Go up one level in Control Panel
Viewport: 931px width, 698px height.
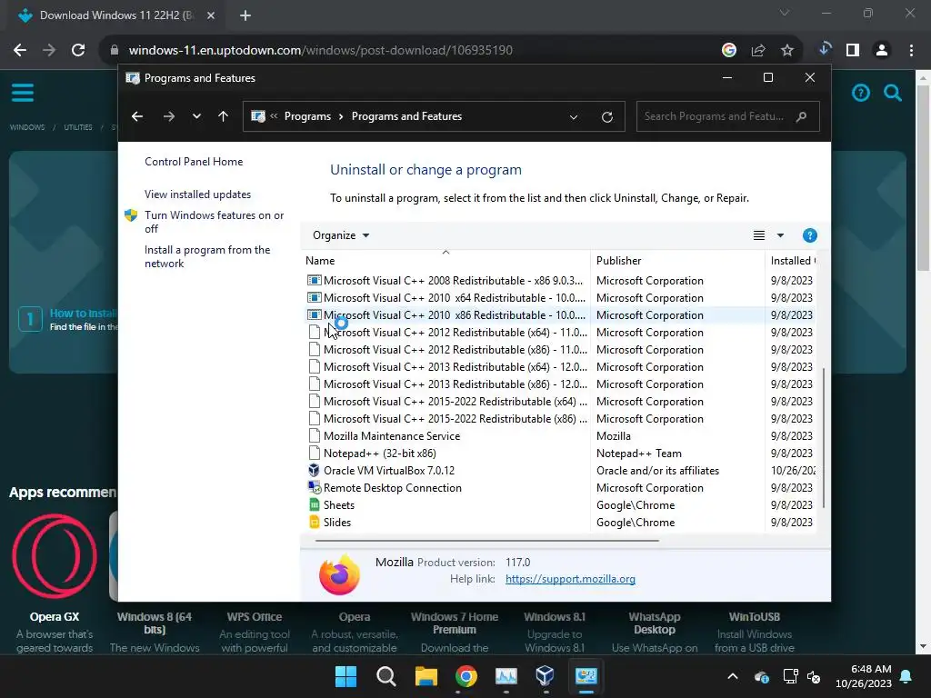click(224, 116)
